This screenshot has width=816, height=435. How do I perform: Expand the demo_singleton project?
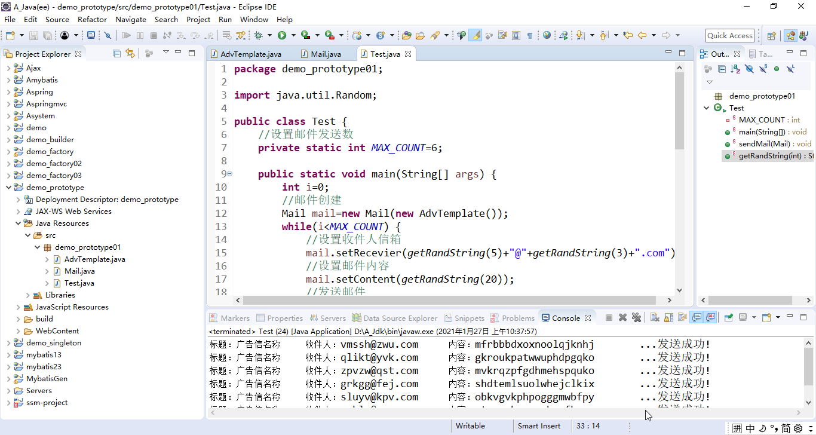[8, 343]
